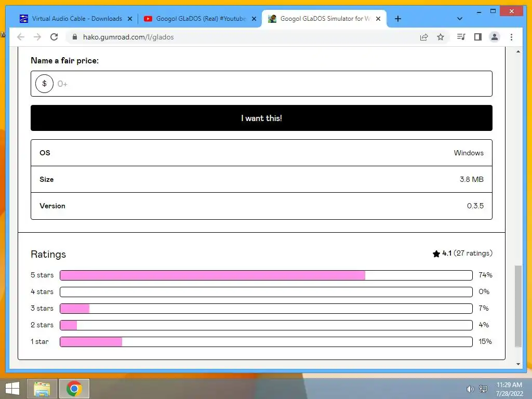Share this page via share icon
The height and width of the screenshot is (399, 532).
(424, 37)
